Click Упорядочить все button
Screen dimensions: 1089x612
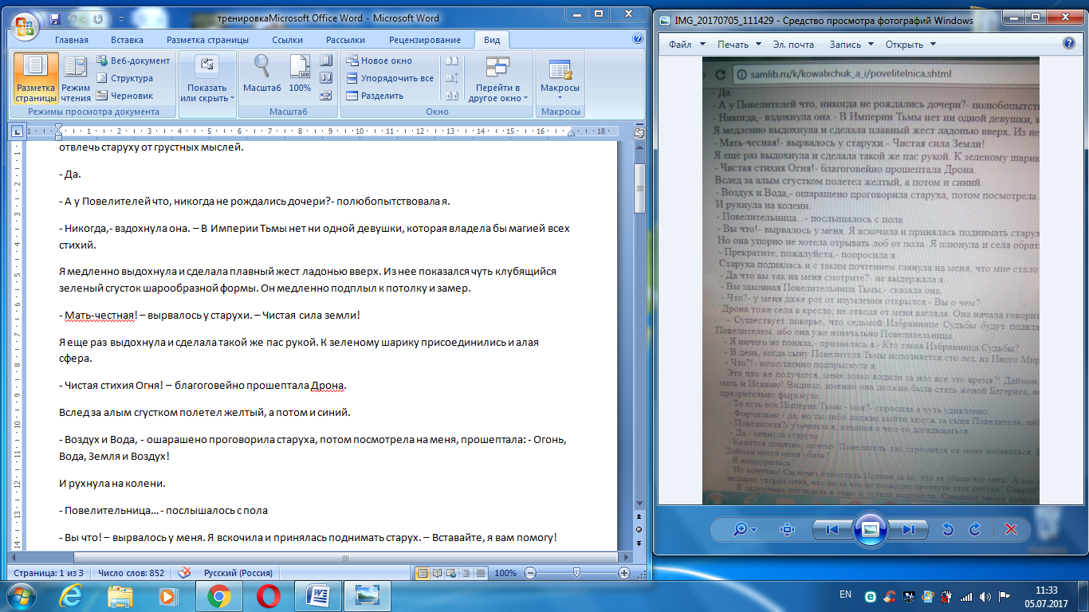tap(391, 78)
